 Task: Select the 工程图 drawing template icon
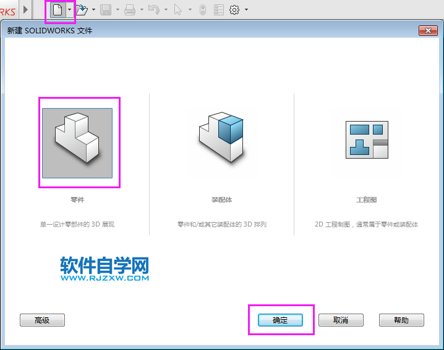coord(367,140)
